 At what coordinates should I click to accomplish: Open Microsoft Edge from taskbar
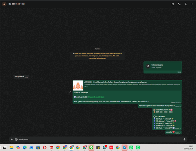tap(25, 148)
